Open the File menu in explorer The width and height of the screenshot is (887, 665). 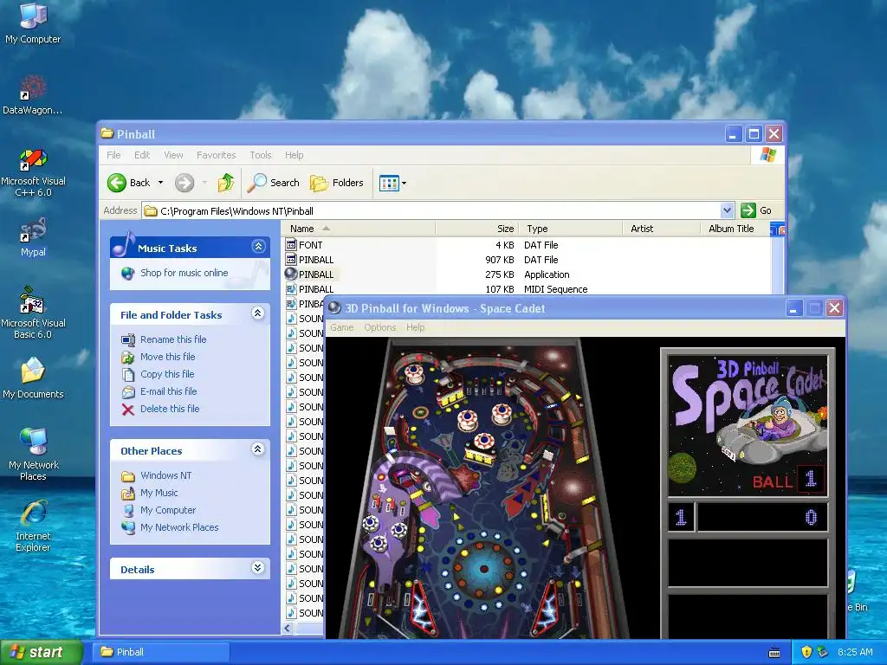[113, 155]
